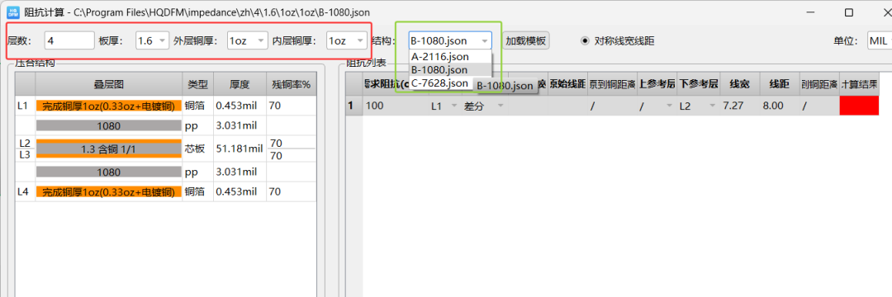Click the red 计算结果 cell

[859, 106]
